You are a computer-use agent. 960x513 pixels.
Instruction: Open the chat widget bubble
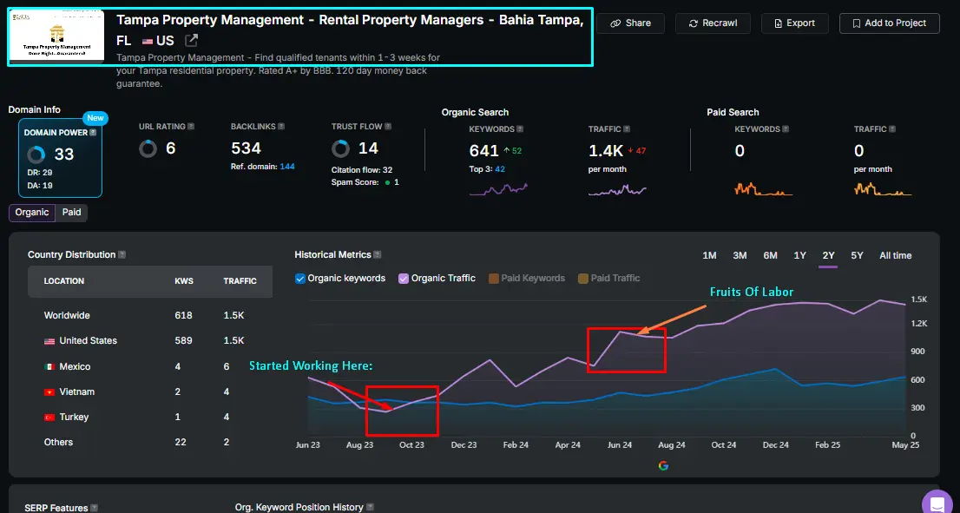click(x=937, y=503)
